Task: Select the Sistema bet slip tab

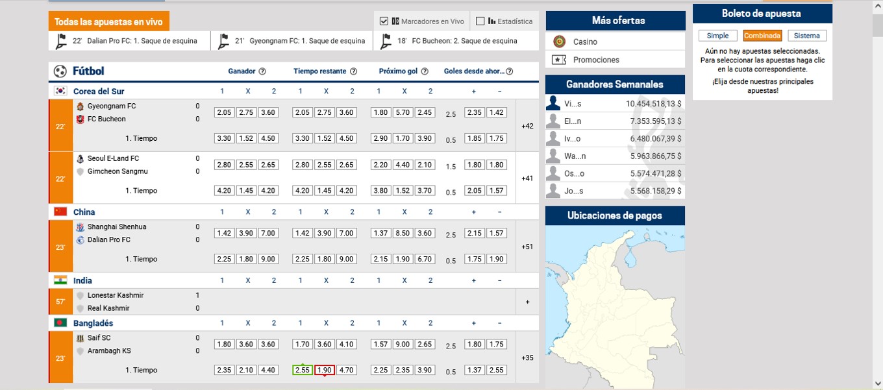Action: 807,36
